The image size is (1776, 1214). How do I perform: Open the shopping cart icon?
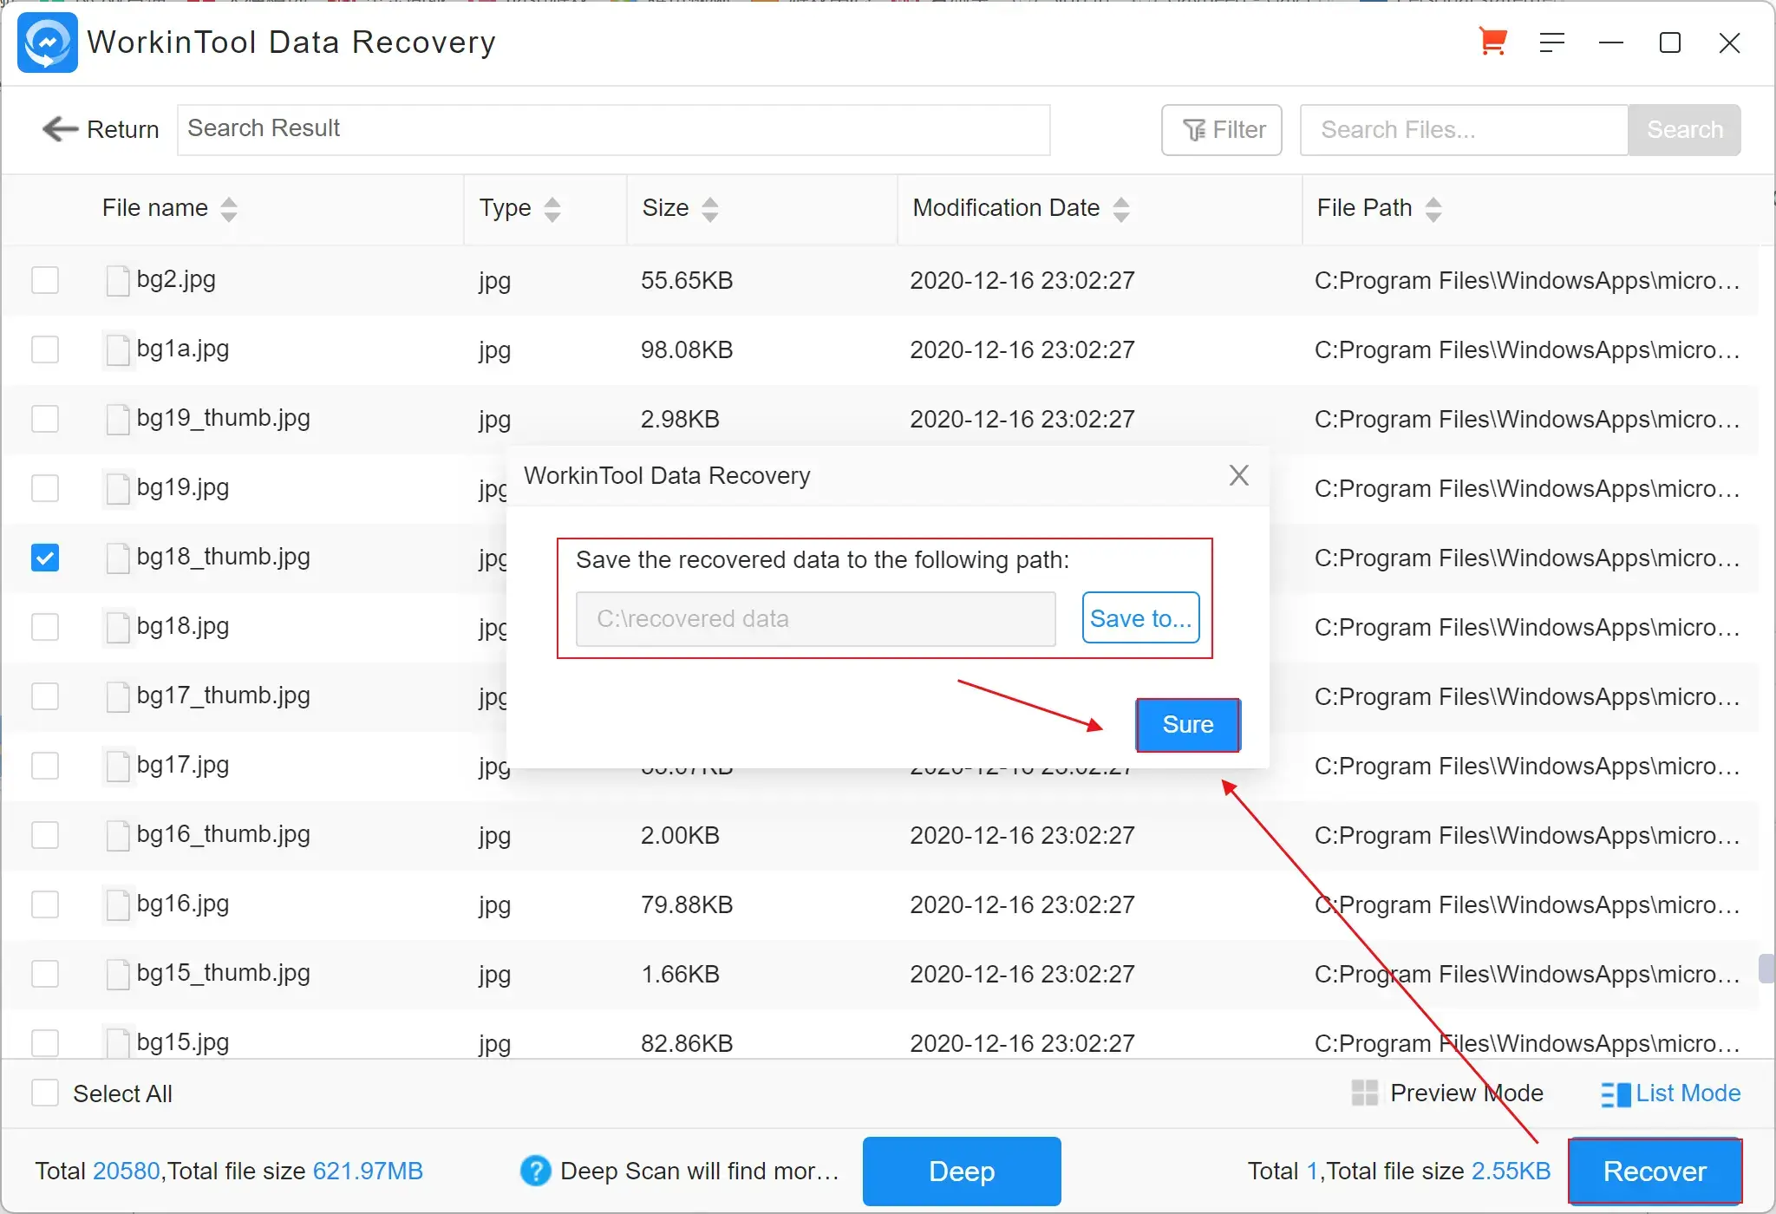(1492, 42)
